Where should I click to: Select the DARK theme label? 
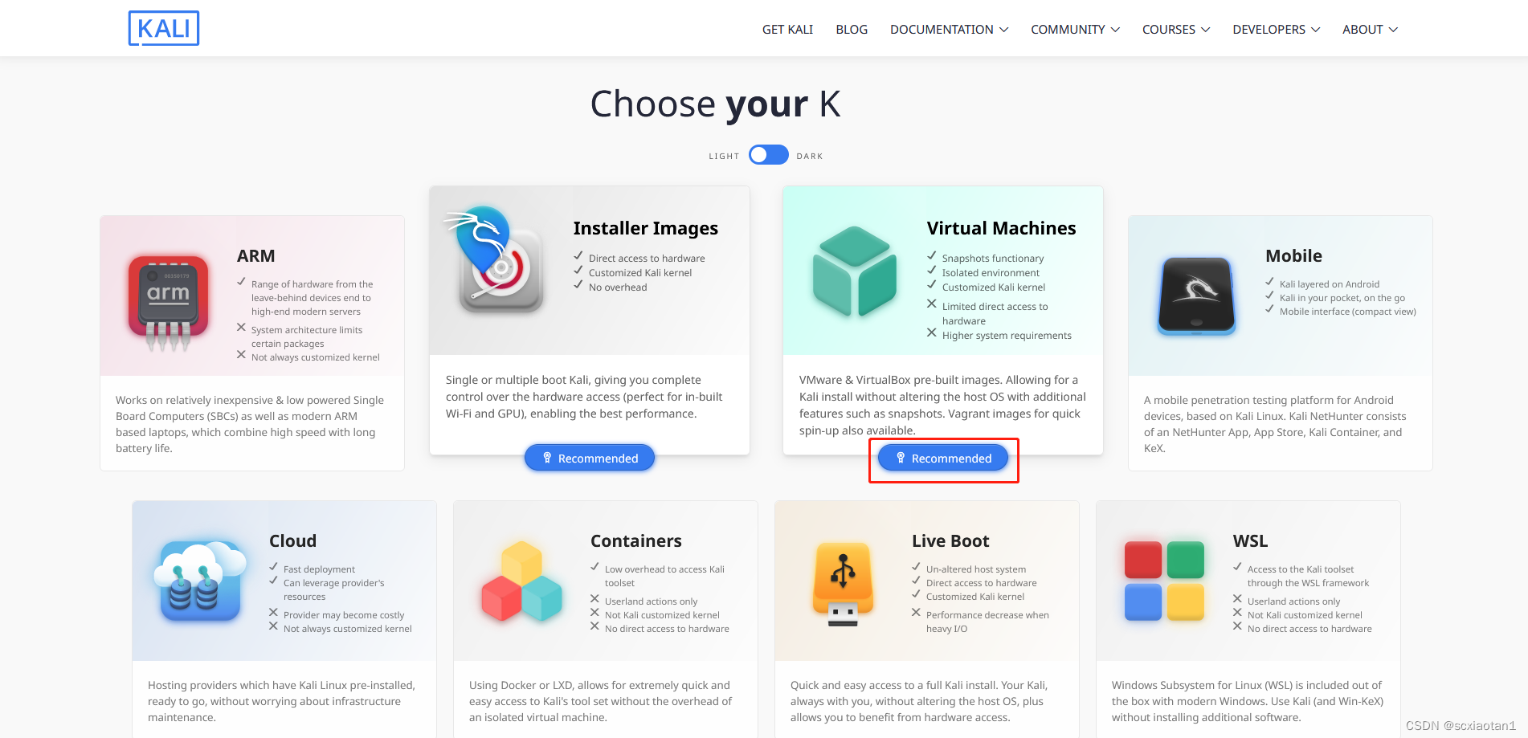click(810, 157)
